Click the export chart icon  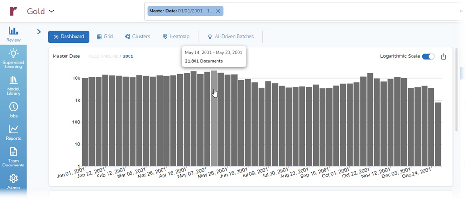444,56
